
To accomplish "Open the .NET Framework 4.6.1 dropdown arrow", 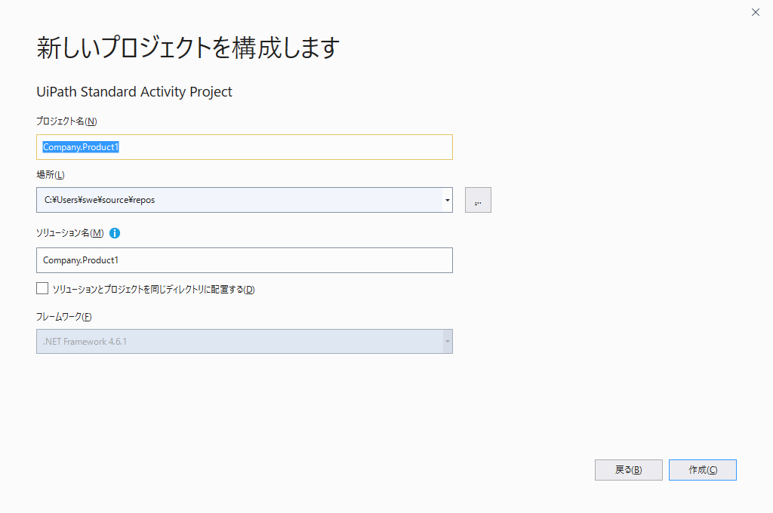I will [448, 342].
